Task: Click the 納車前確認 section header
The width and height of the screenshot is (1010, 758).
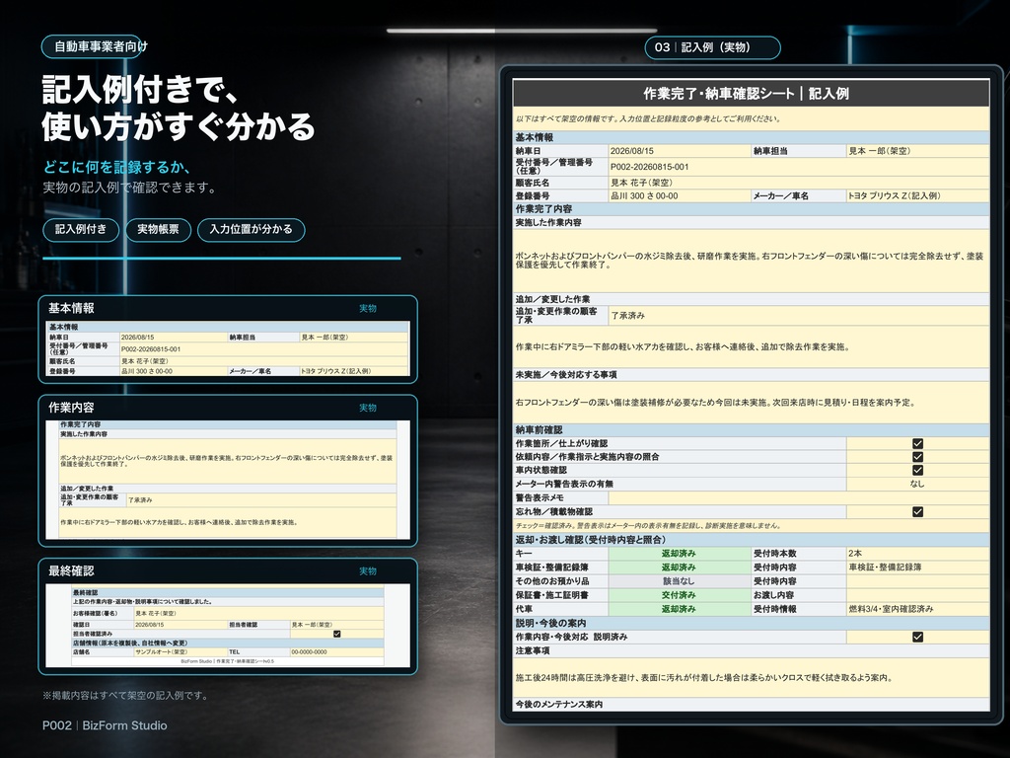Action: click(x=751, y=430)
